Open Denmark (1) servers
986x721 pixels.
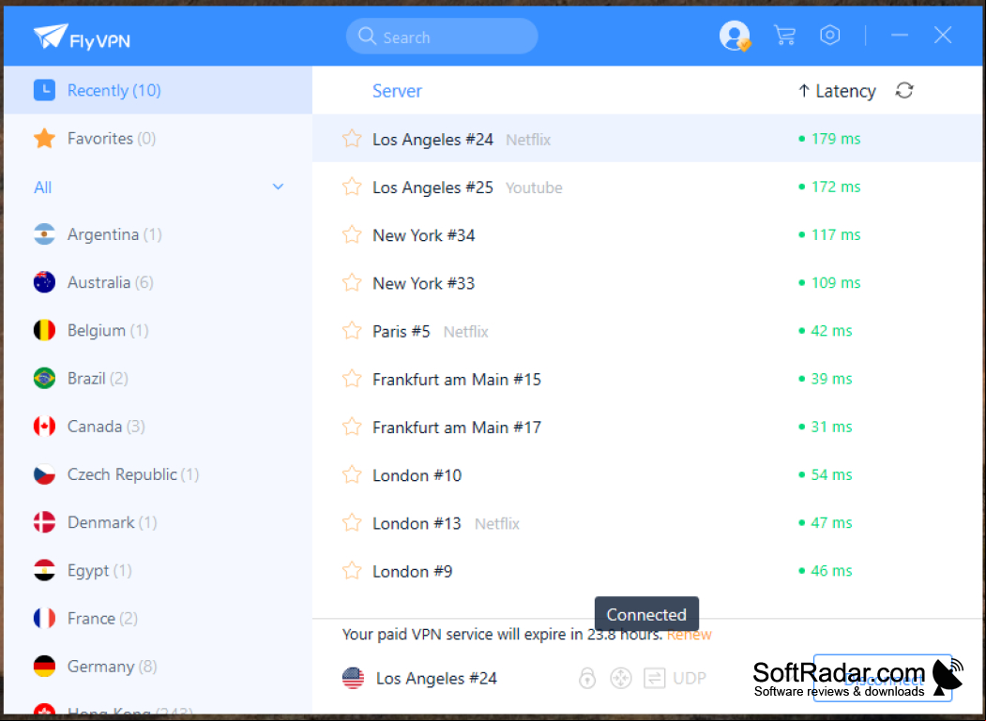coord(158,522)
